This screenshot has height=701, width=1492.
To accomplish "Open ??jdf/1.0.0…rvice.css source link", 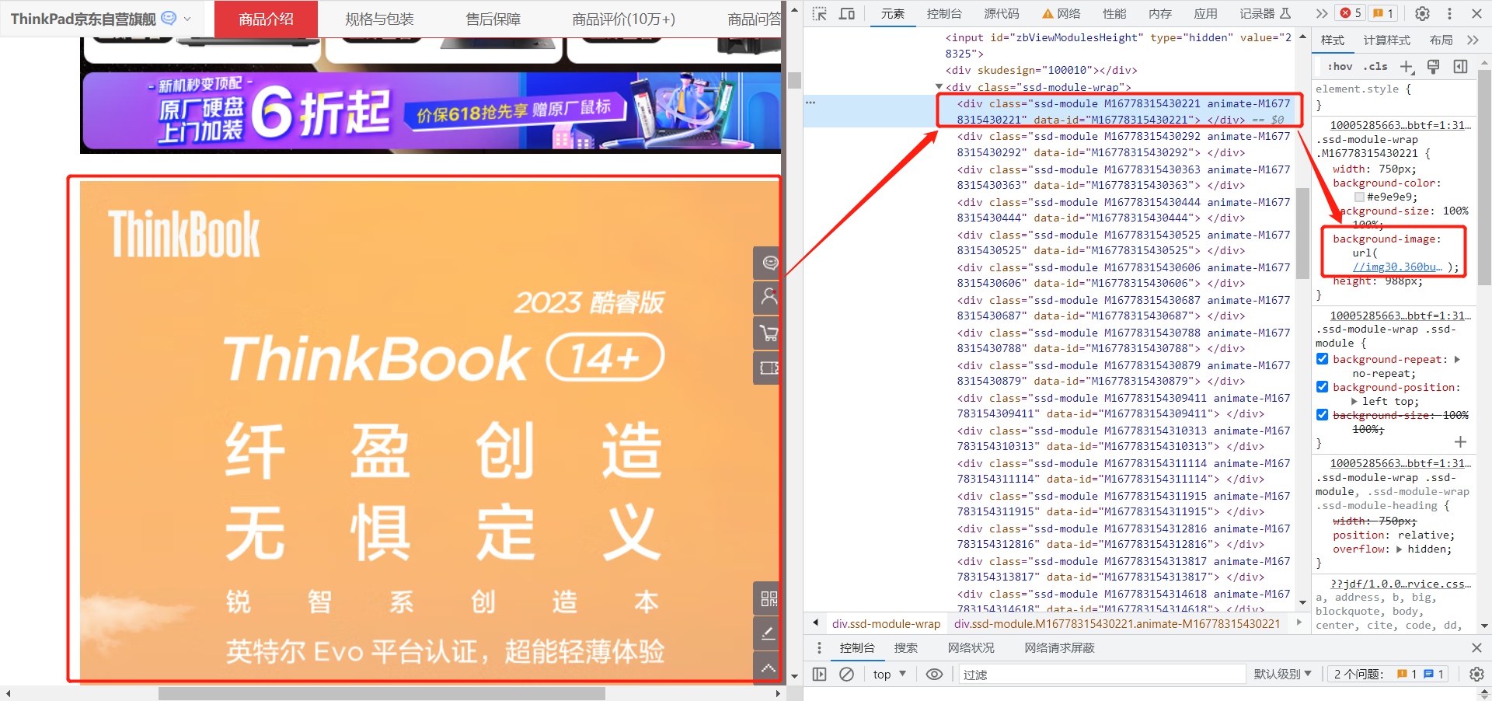I will point(1400,584).
